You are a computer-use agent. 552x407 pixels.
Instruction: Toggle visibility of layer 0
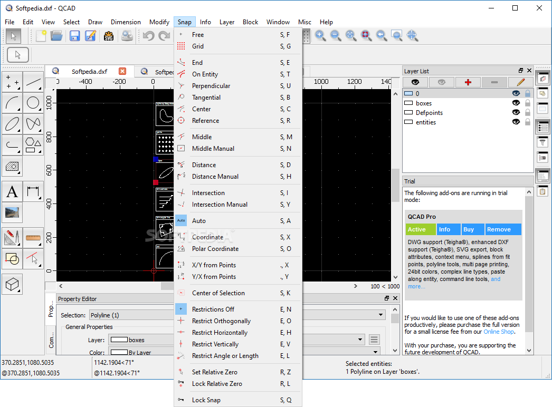tap(516, 93)
